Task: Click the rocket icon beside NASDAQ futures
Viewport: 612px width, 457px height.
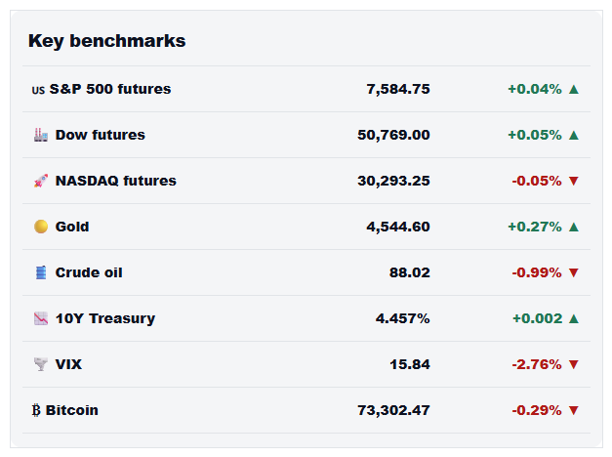Action: point(41,181)
